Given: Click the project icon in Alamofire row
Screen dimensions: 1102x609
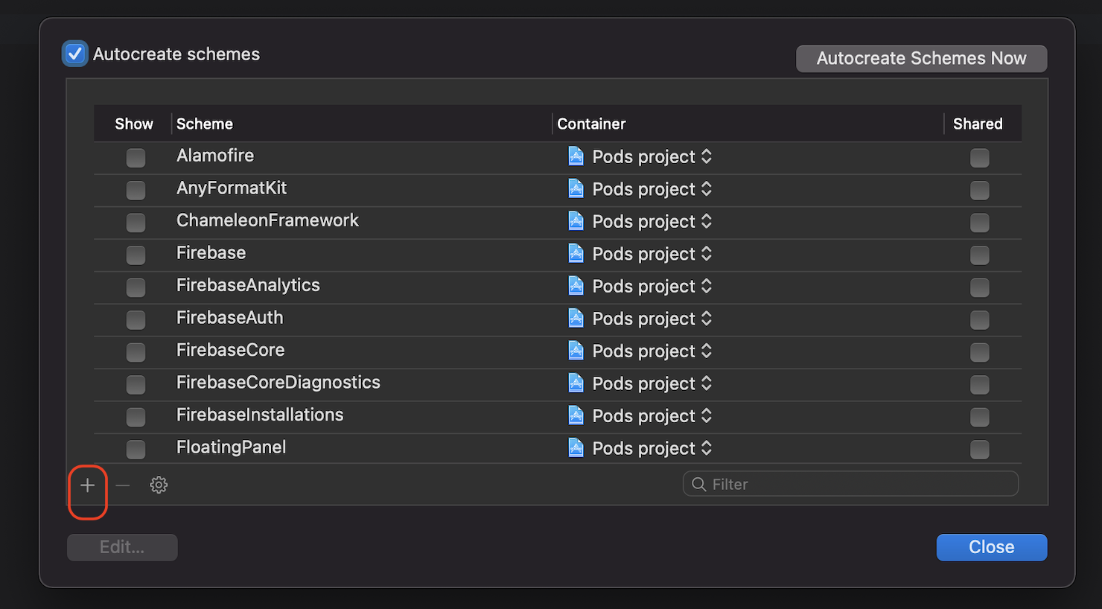Looking at the screenshot, I should [x=576, y=156].
